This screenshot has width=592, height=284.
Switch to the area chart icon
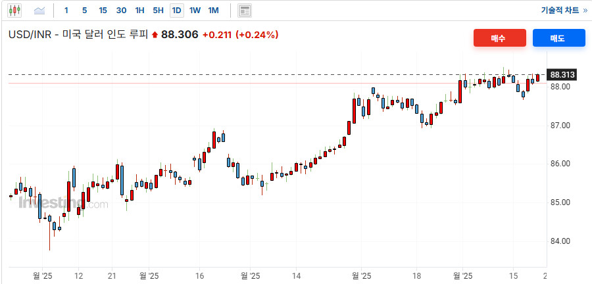click(x=39, y=11)
